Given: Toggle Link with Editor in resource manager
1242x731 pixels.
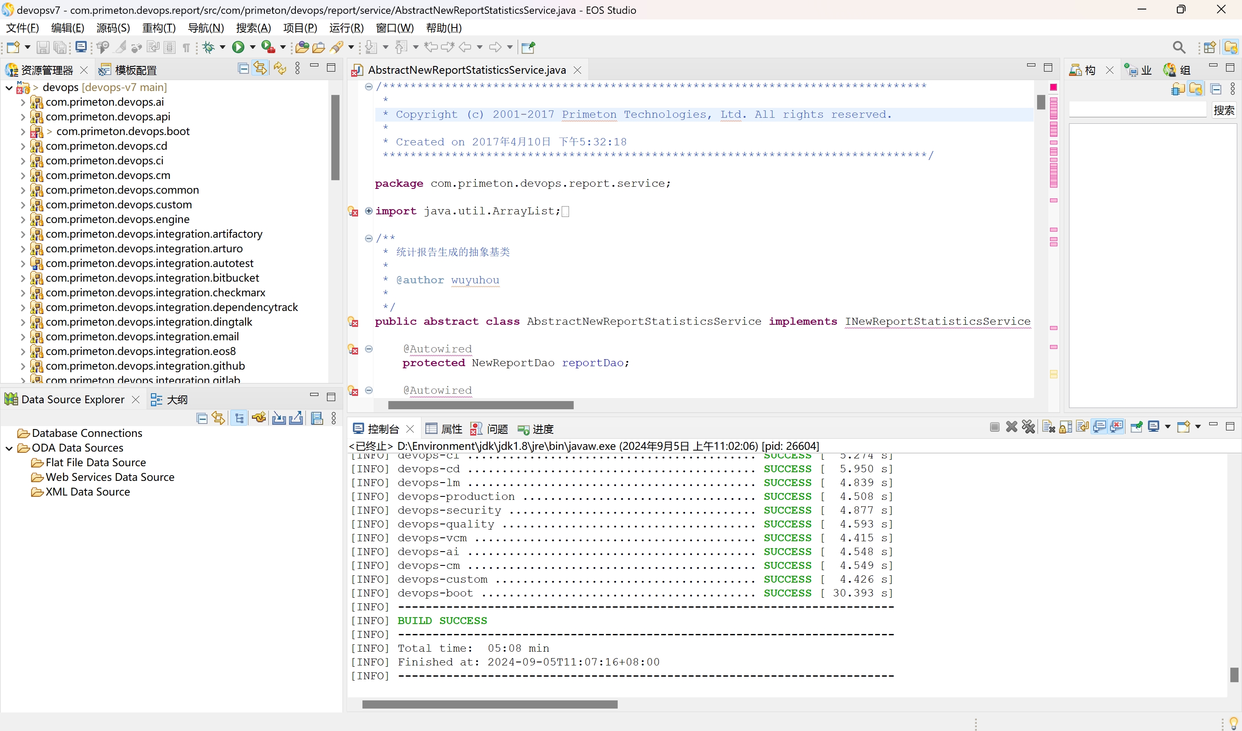Looking at the screenshot, I should [260, 69].
